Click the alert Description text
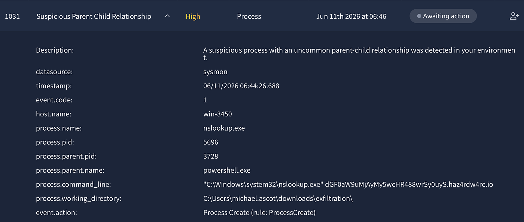 pyautogui.click(x=359, y=54)
